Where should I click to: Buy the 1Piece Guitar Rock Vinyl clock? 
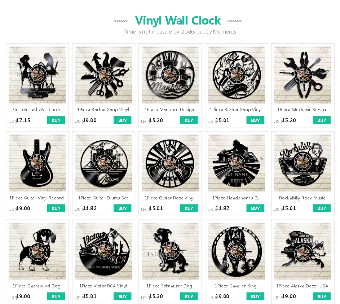189,208
